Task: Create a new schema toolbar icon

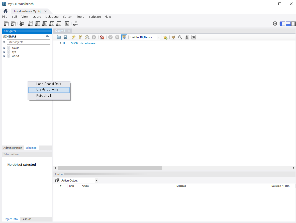Action: click(x=30, y=23)
